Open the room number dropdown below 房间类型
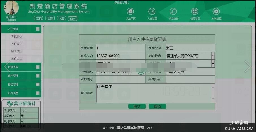The height and width of the screenshot is (132, 256). click(x=213, y=63)
